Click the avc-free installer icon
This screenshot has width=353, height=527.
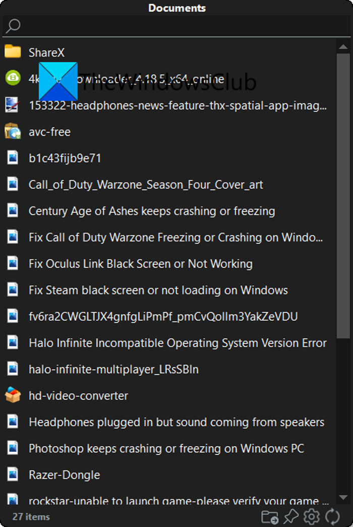13,132
